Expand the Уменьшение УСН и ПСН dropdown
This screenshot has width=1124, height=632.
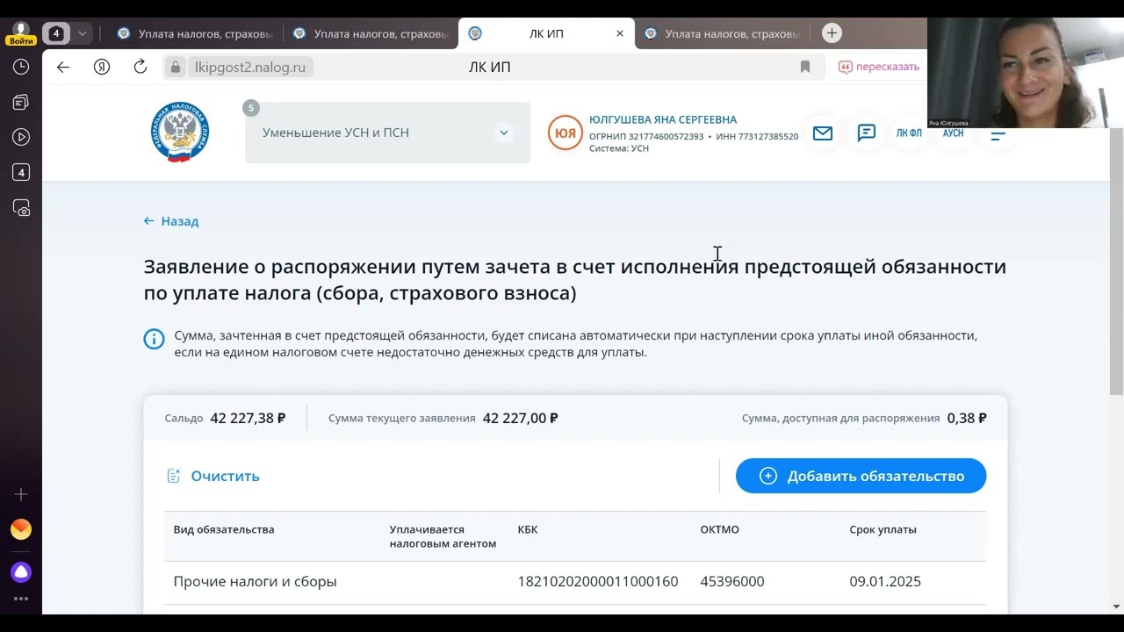pyautogui.click(x=503, y=133)
